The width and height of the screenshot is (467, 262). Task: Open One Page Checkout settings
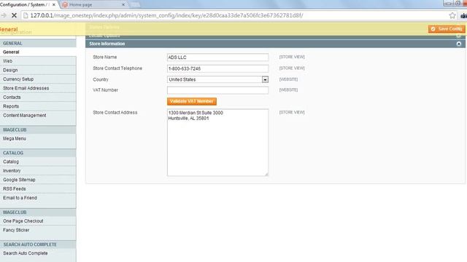38,221
